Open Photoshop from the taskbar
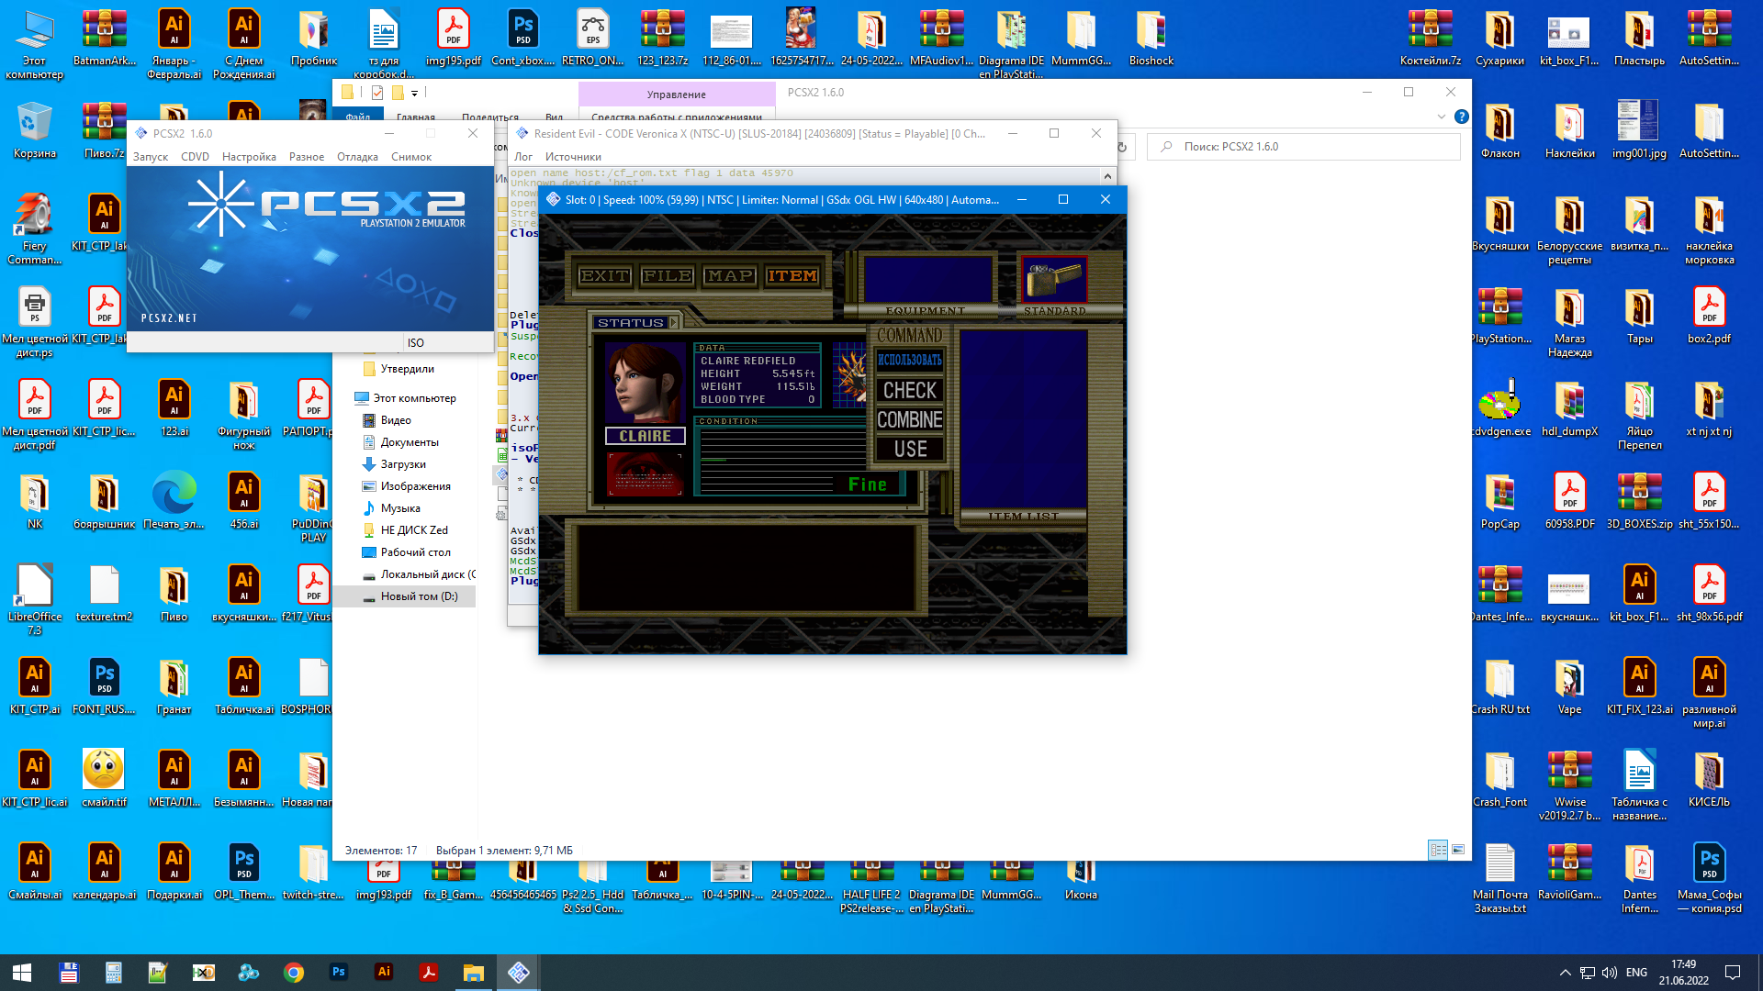This screenshot has width=1763, height=991. [339, 973]
